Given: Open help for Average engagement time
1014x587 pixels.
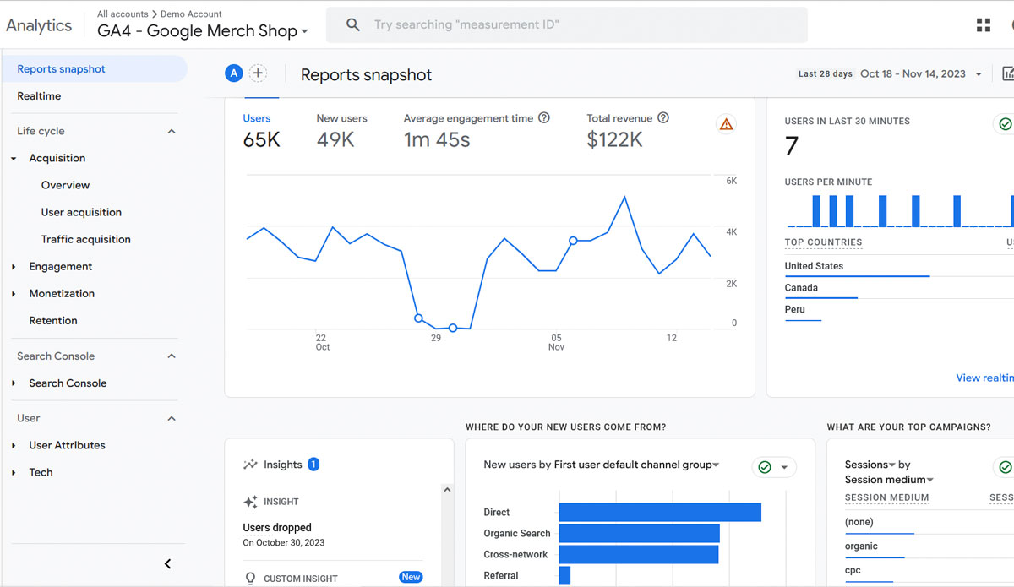Looking at the screenshot, I should coord(544,118).
